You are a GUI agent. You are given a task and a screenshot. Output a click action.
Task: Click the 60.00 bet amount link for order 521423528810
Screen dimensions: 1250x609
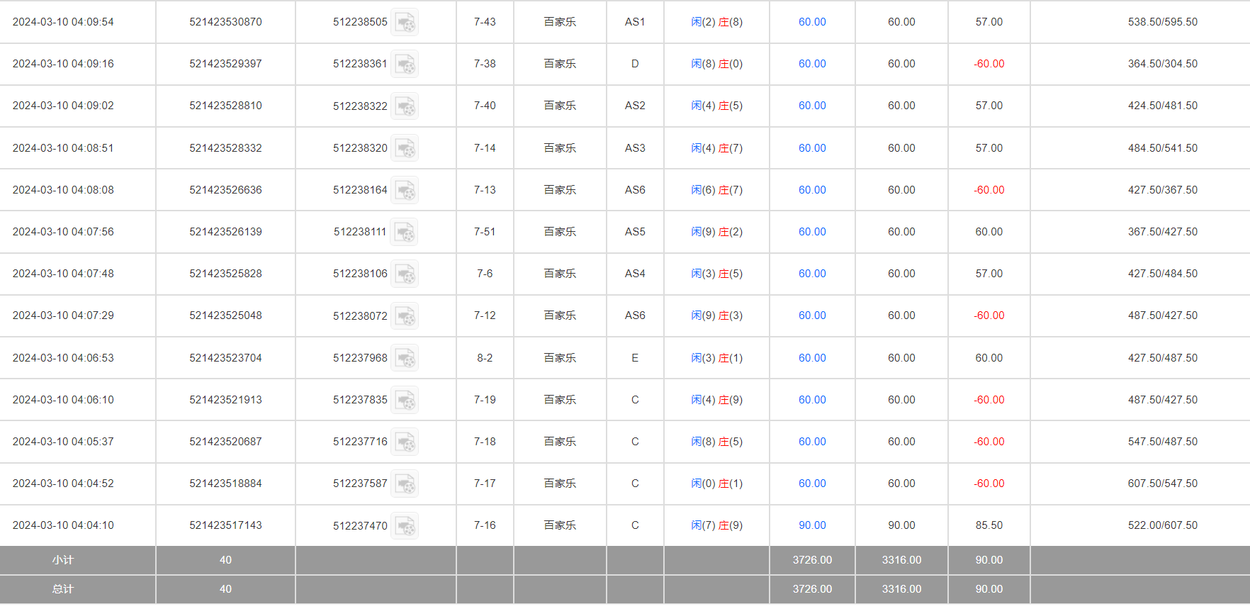pos(812,106)
